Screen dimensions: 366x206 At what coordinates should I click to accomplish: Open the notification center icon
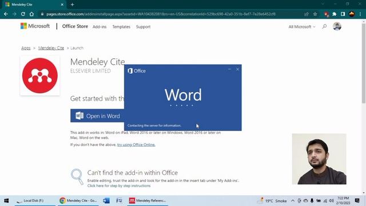pyautogui.click(x=357, y=201)
